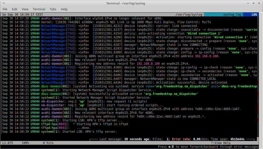Click 'Wired connection 1' in auto-activating line
The height and width of the screenshot is (149, 263).
204,33
